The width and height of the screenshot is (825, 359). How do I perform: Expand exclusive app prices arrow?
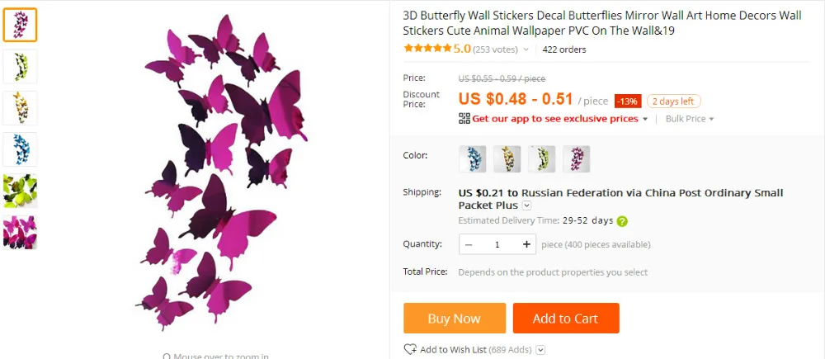click(x=645, y=119)
